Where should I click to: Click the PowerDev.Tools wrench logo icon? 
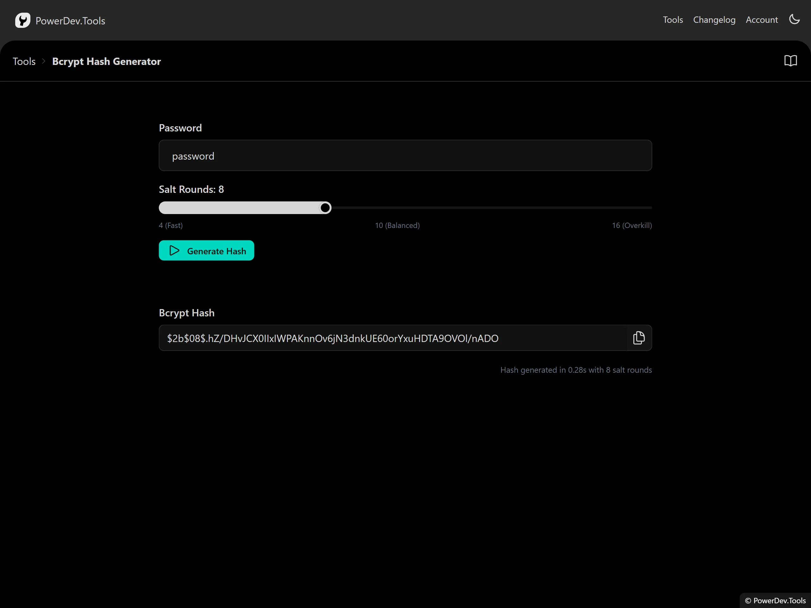23,21
